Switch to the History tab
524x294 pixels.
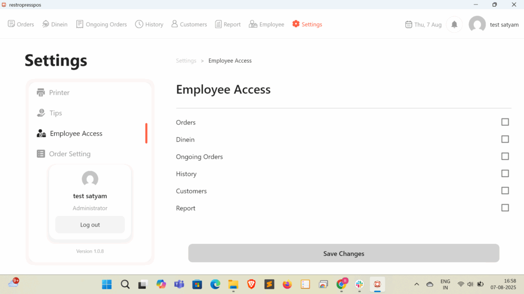[x=149, y=24]
